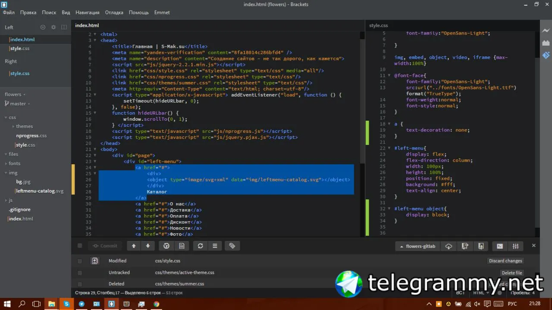The image size is (552, 310).
Task: Click the split view icon in sidebar
Action: click(64, 27)
